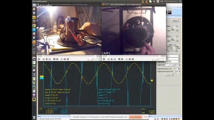Click the seek bar in CAM1 VLC window

[134, 56]
